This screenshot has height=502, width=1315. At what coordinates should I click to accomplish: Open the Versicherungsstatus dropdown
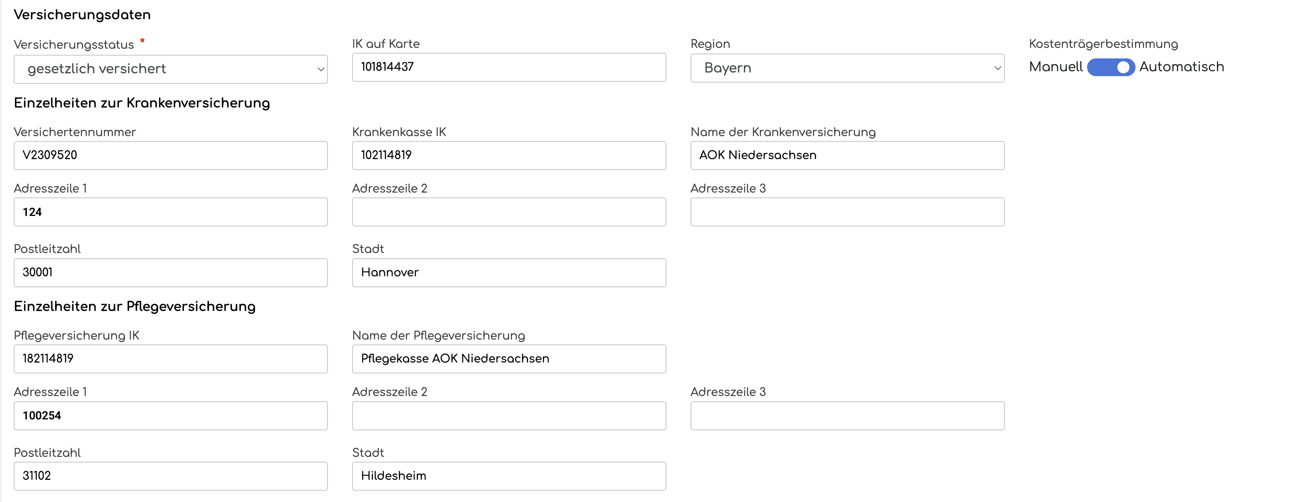171,69
